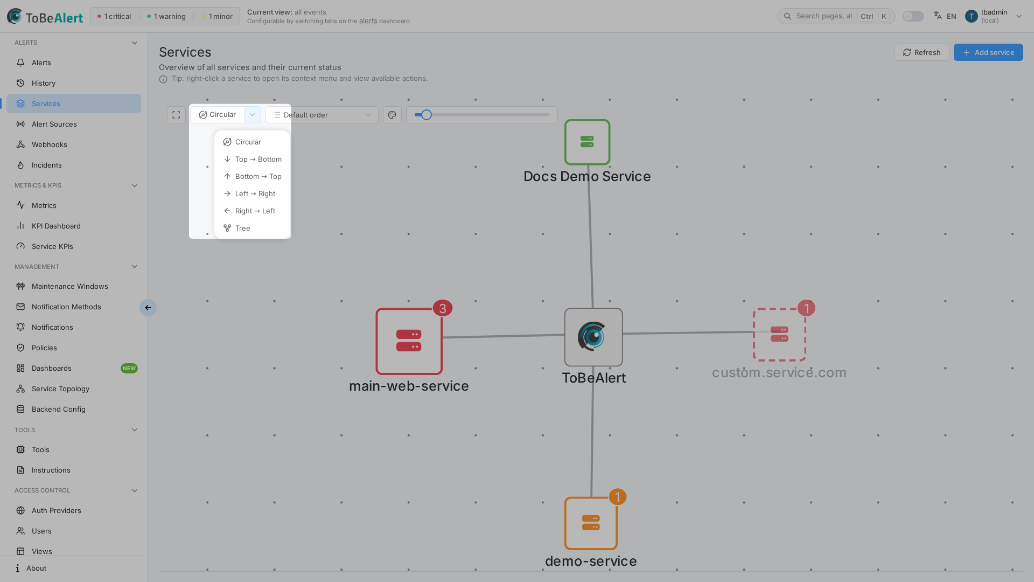Choose Right → Left layout
The width and height of the screenshot is (1034, 582).
pos(253,211)
